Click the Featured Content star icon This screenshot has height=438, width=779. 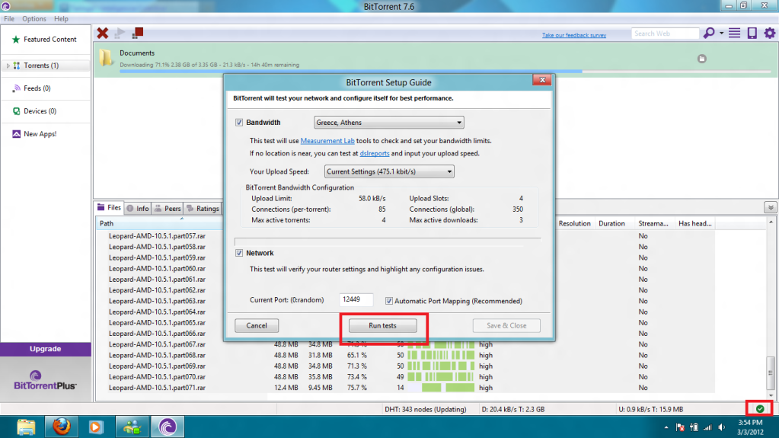[x=16, y=40]
